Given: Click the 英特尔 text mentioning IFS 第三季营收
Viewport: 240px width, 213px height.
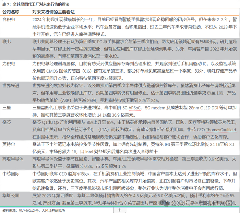Looking at the screenshot, I should (x=133, y=148).
